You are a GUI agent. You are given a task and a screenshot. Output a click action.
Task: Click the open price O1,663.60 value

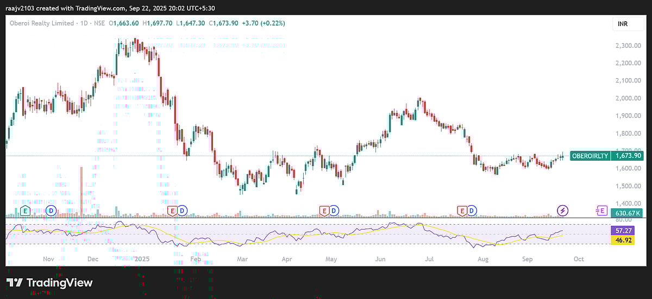tap(124, 23)
